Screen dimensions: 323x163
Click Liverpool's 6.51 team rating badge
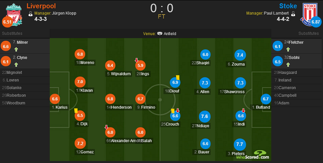(8, 21)
